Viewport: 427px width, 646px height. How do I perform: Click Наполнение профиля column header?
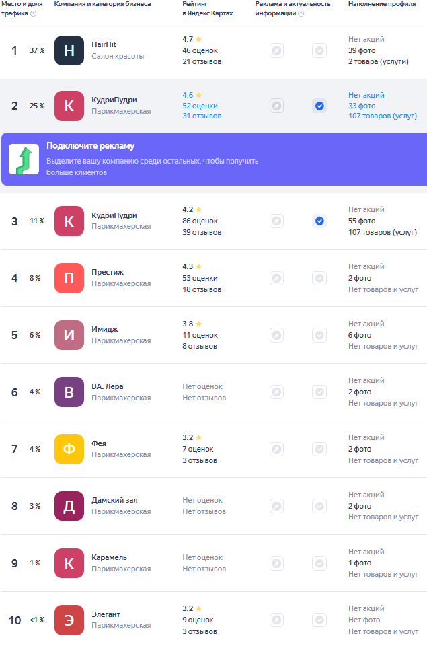pyautogui.click(x=382, y=4)
